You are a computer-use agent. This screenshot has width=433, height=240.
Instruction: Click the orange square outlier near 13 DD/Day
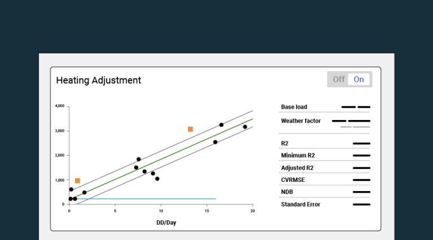point(191,130)
